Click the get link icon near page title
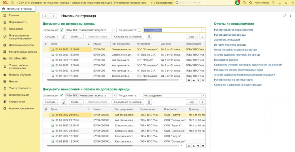The image size is (295, 152). click(x=285, y=16)
